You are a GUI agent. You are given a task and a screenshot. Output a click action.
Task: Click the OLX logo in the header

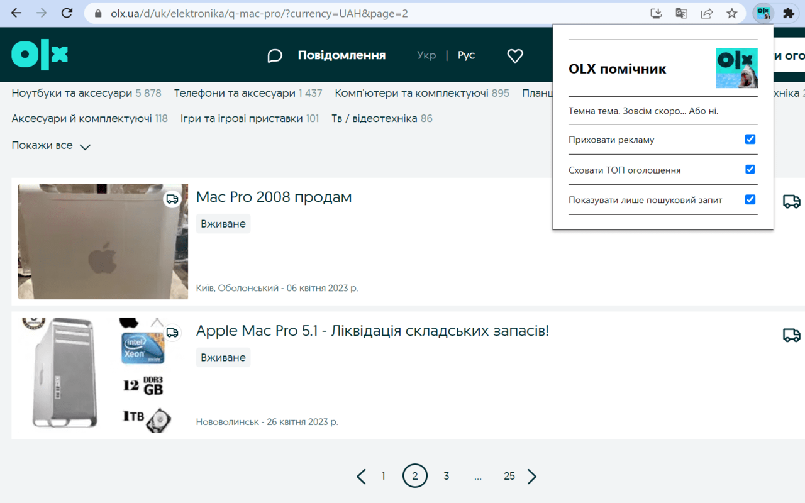pos(40,55)
